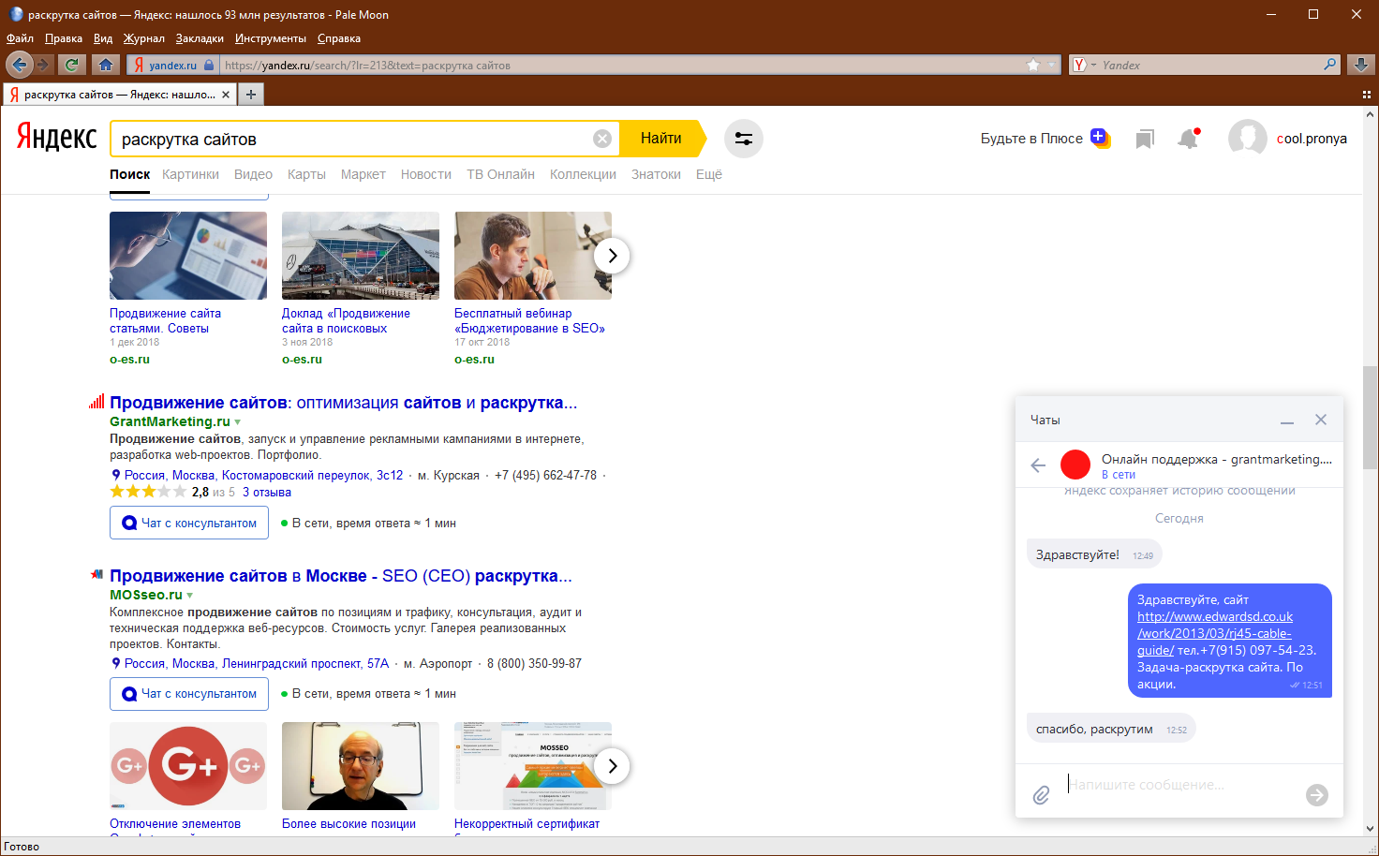Expand the Ещё search categories menu
The image size is (1379, 856).
coord(709,174)
